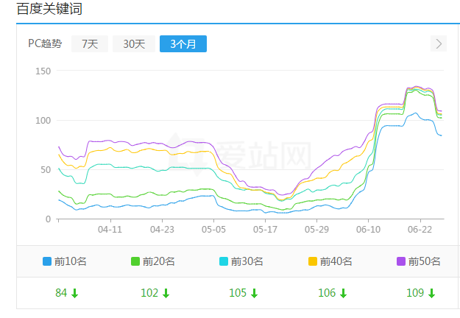Click the blue swatch for 前10名
This screenshot has height=318, width=460.
pos(47,261)
